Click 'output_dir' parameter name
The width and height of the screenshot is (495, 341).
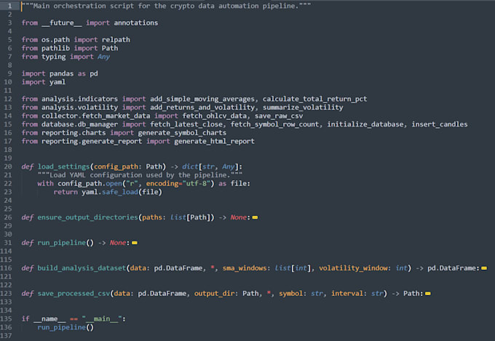214,294
